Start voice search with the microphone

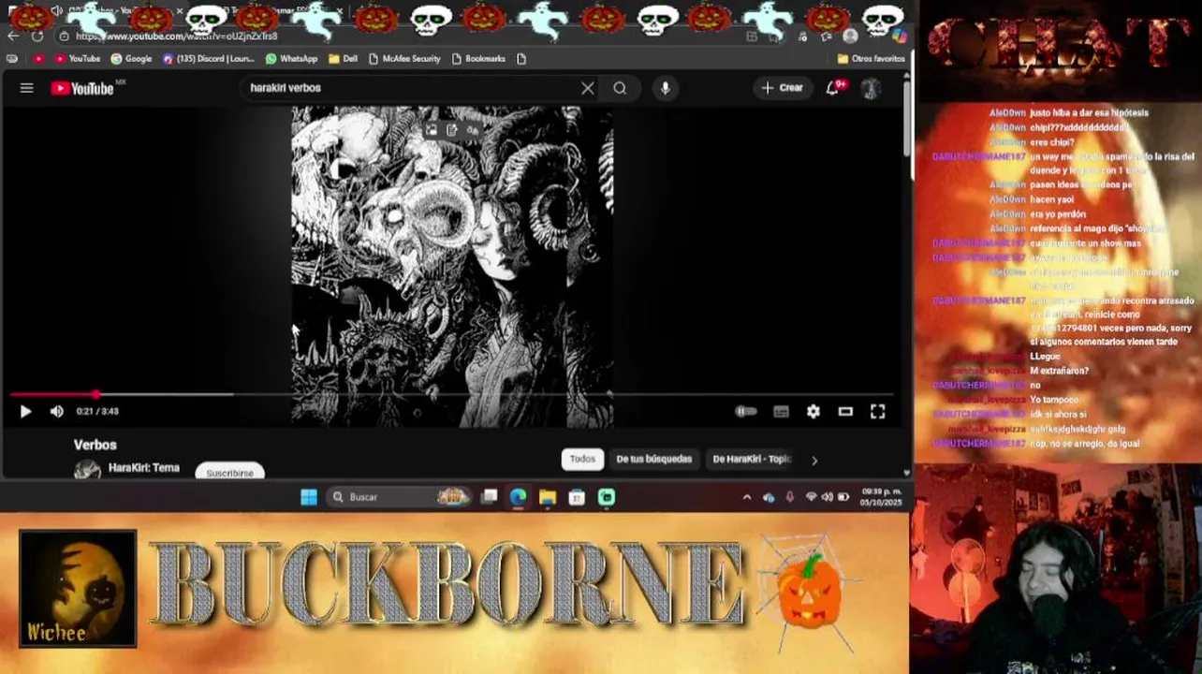pos(666,88)
